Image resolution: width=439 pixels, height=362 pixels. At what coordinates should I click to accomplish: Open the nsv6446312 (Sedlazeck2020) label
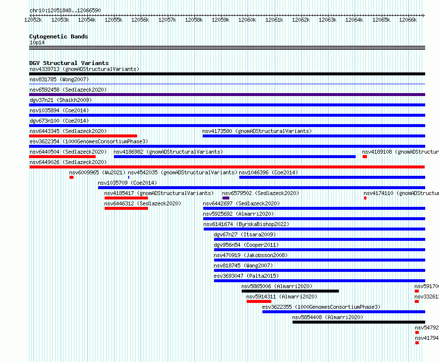click(143, 203)
